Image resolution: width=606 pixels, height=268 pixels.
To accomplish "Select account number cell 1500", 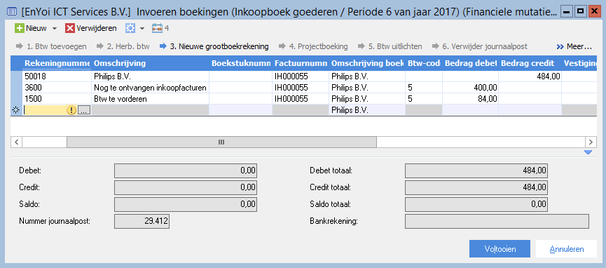I will (57, 99).
